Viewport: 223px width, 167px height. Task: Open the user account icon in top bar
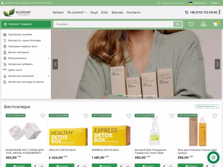[2, 3]
